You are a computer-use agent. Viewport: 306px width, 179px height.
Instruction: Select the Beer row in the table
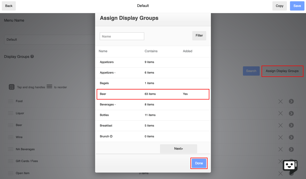coord(153,94)
